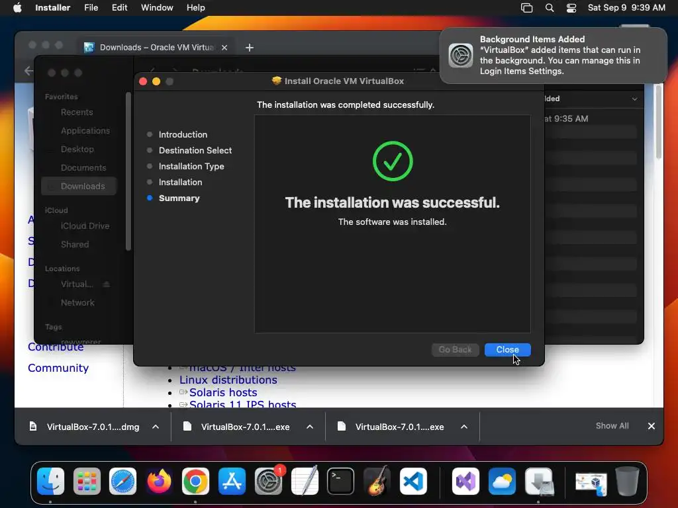The height and width of the screenshot is (508, 678).
Task: Select Shared in Finder sidebar
Action: (x=75, y=245)
